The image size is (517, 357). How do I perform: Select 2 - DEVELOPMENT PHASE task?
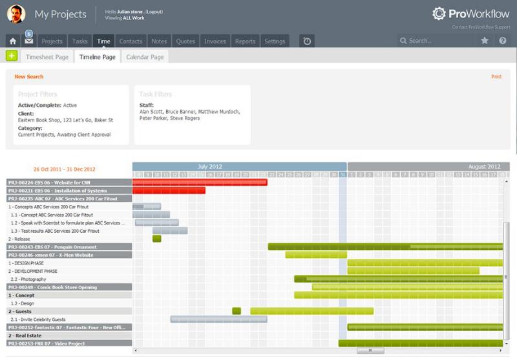69,271
